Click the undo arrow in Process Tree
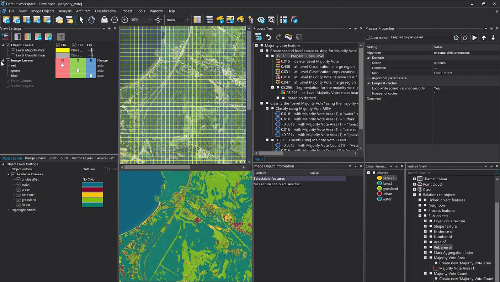 point(268,37)
